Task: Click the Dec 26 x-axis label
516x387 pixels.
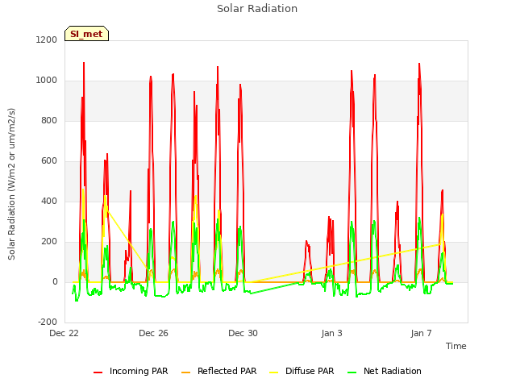Action: pyautogui.click(x=154, y=333)
